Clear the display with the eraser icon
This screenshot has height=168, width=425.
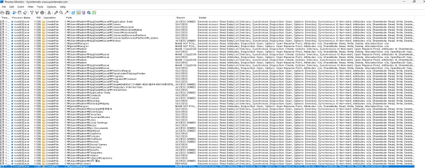pyautogui.click(x=25, y=12)
